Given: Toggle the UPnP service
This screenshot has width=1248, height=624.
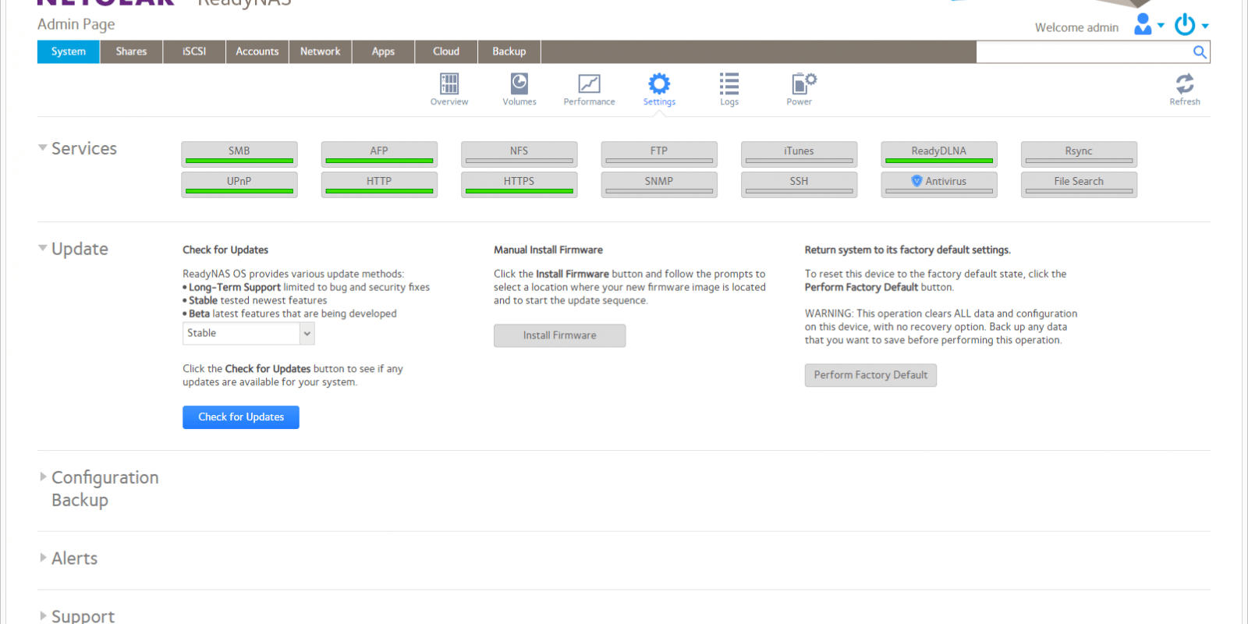Looking at the screenshot, I should click(x=239, y=185).
